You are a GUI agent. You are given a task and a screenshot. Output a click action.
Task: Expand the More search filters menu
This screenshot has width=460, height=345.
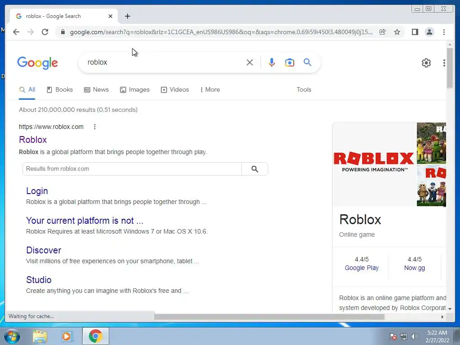(210, 90)
